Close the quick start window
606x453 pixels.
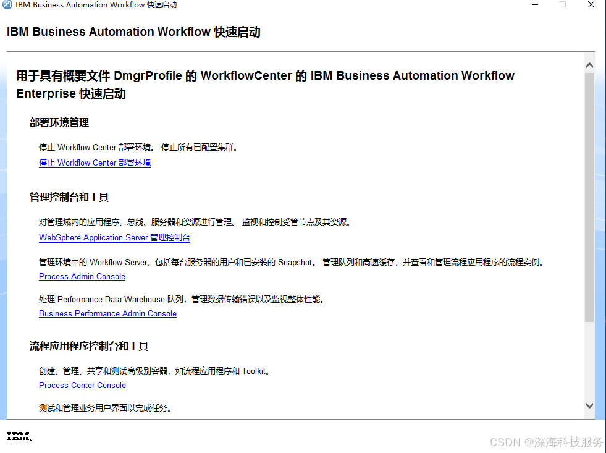pos(591,5)
